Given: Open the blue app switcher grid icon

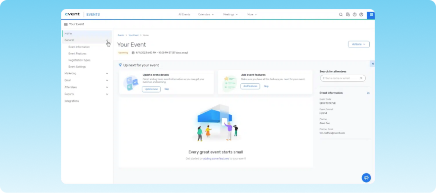Looking at the screenshot, I should pyautogui.click(x=371, y=15).
